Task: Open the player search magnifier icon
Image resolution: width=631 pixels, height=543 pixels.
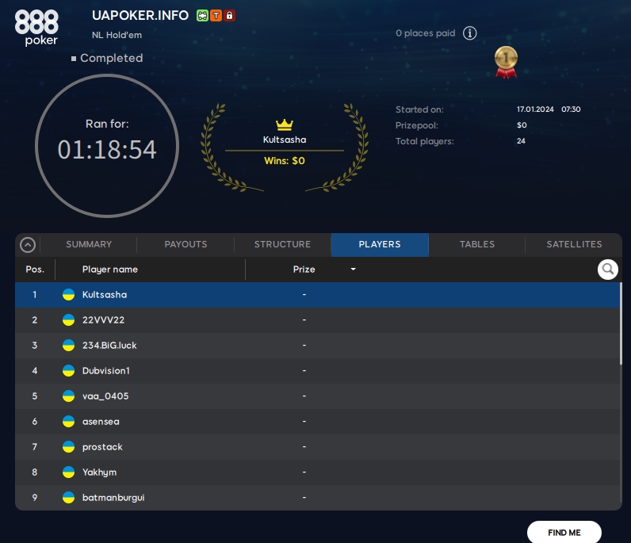Action: click(608, 270)
